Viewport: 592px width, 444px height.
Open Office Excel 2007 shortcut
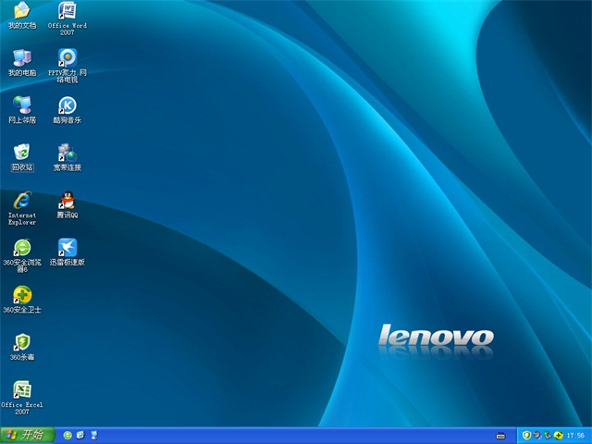[x=21, y=389]
